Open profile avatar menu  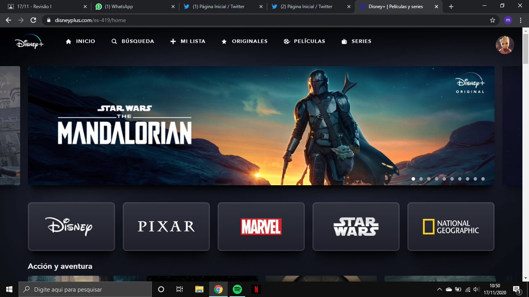pyautogui.click(x=505, y=45)
